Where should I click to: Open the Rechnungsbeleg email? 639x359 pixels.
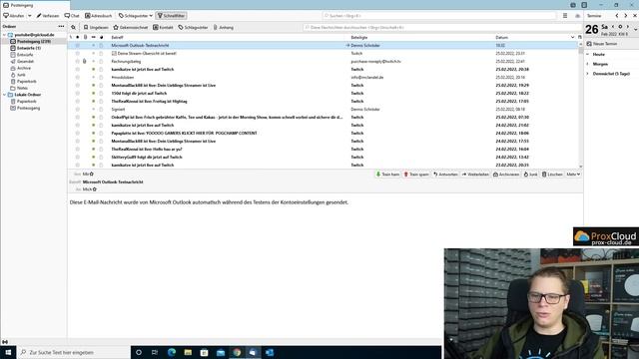coord(126,62)
